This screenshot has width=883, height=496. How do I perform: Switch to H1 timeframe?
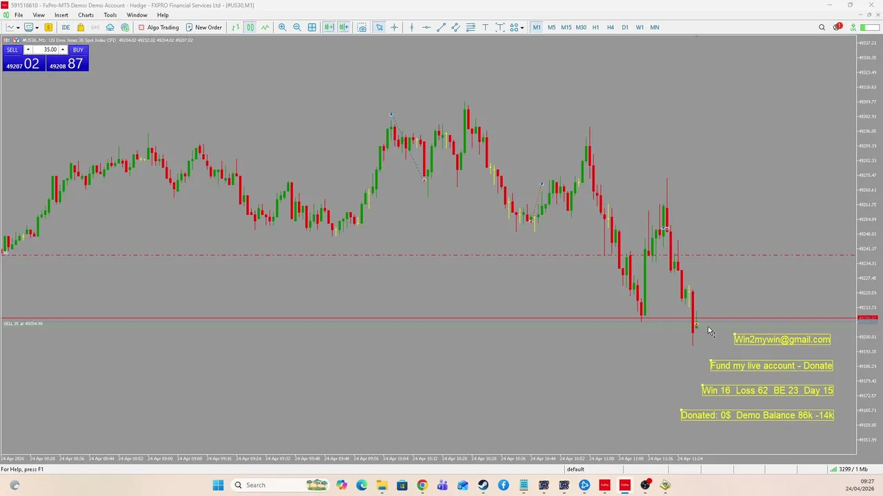pyautogui.click(x=595, y=28)
